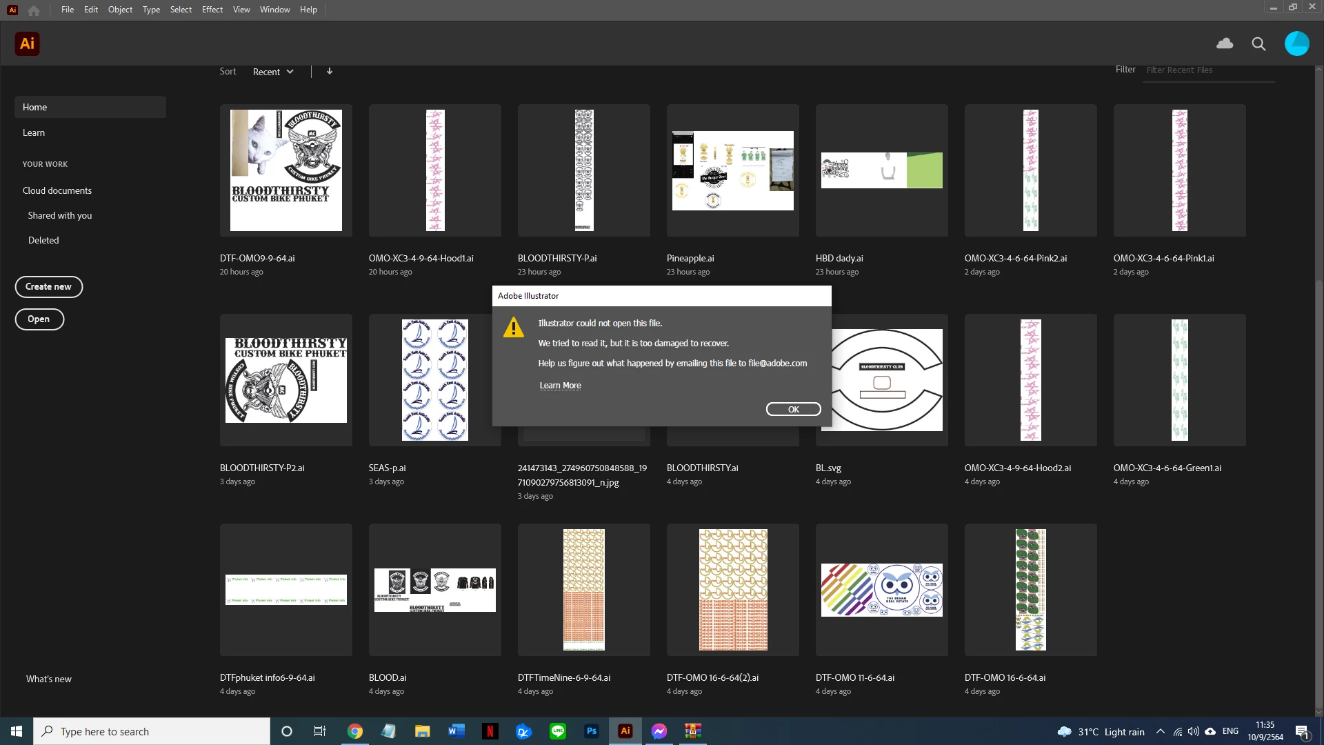Viewport: 1324px width, 745px height.
Task: Open the user profile avatar
Action: coord(1296,43)
